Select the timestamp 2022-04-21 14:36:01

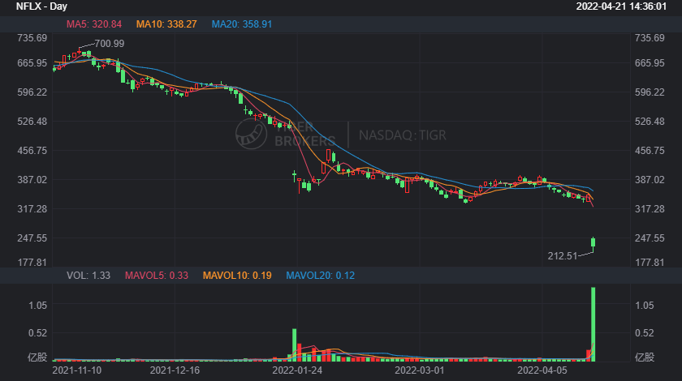pos(621,6)
